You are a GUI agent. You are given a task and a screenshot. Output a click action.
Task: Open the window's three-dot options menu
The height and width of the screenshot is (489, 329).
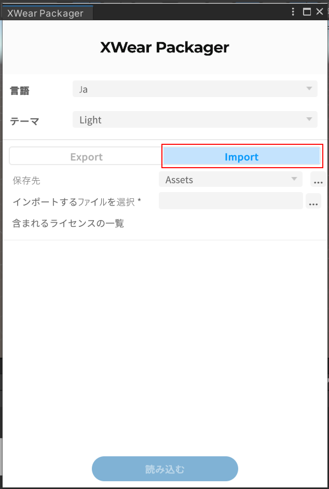[x=293, y=12]
